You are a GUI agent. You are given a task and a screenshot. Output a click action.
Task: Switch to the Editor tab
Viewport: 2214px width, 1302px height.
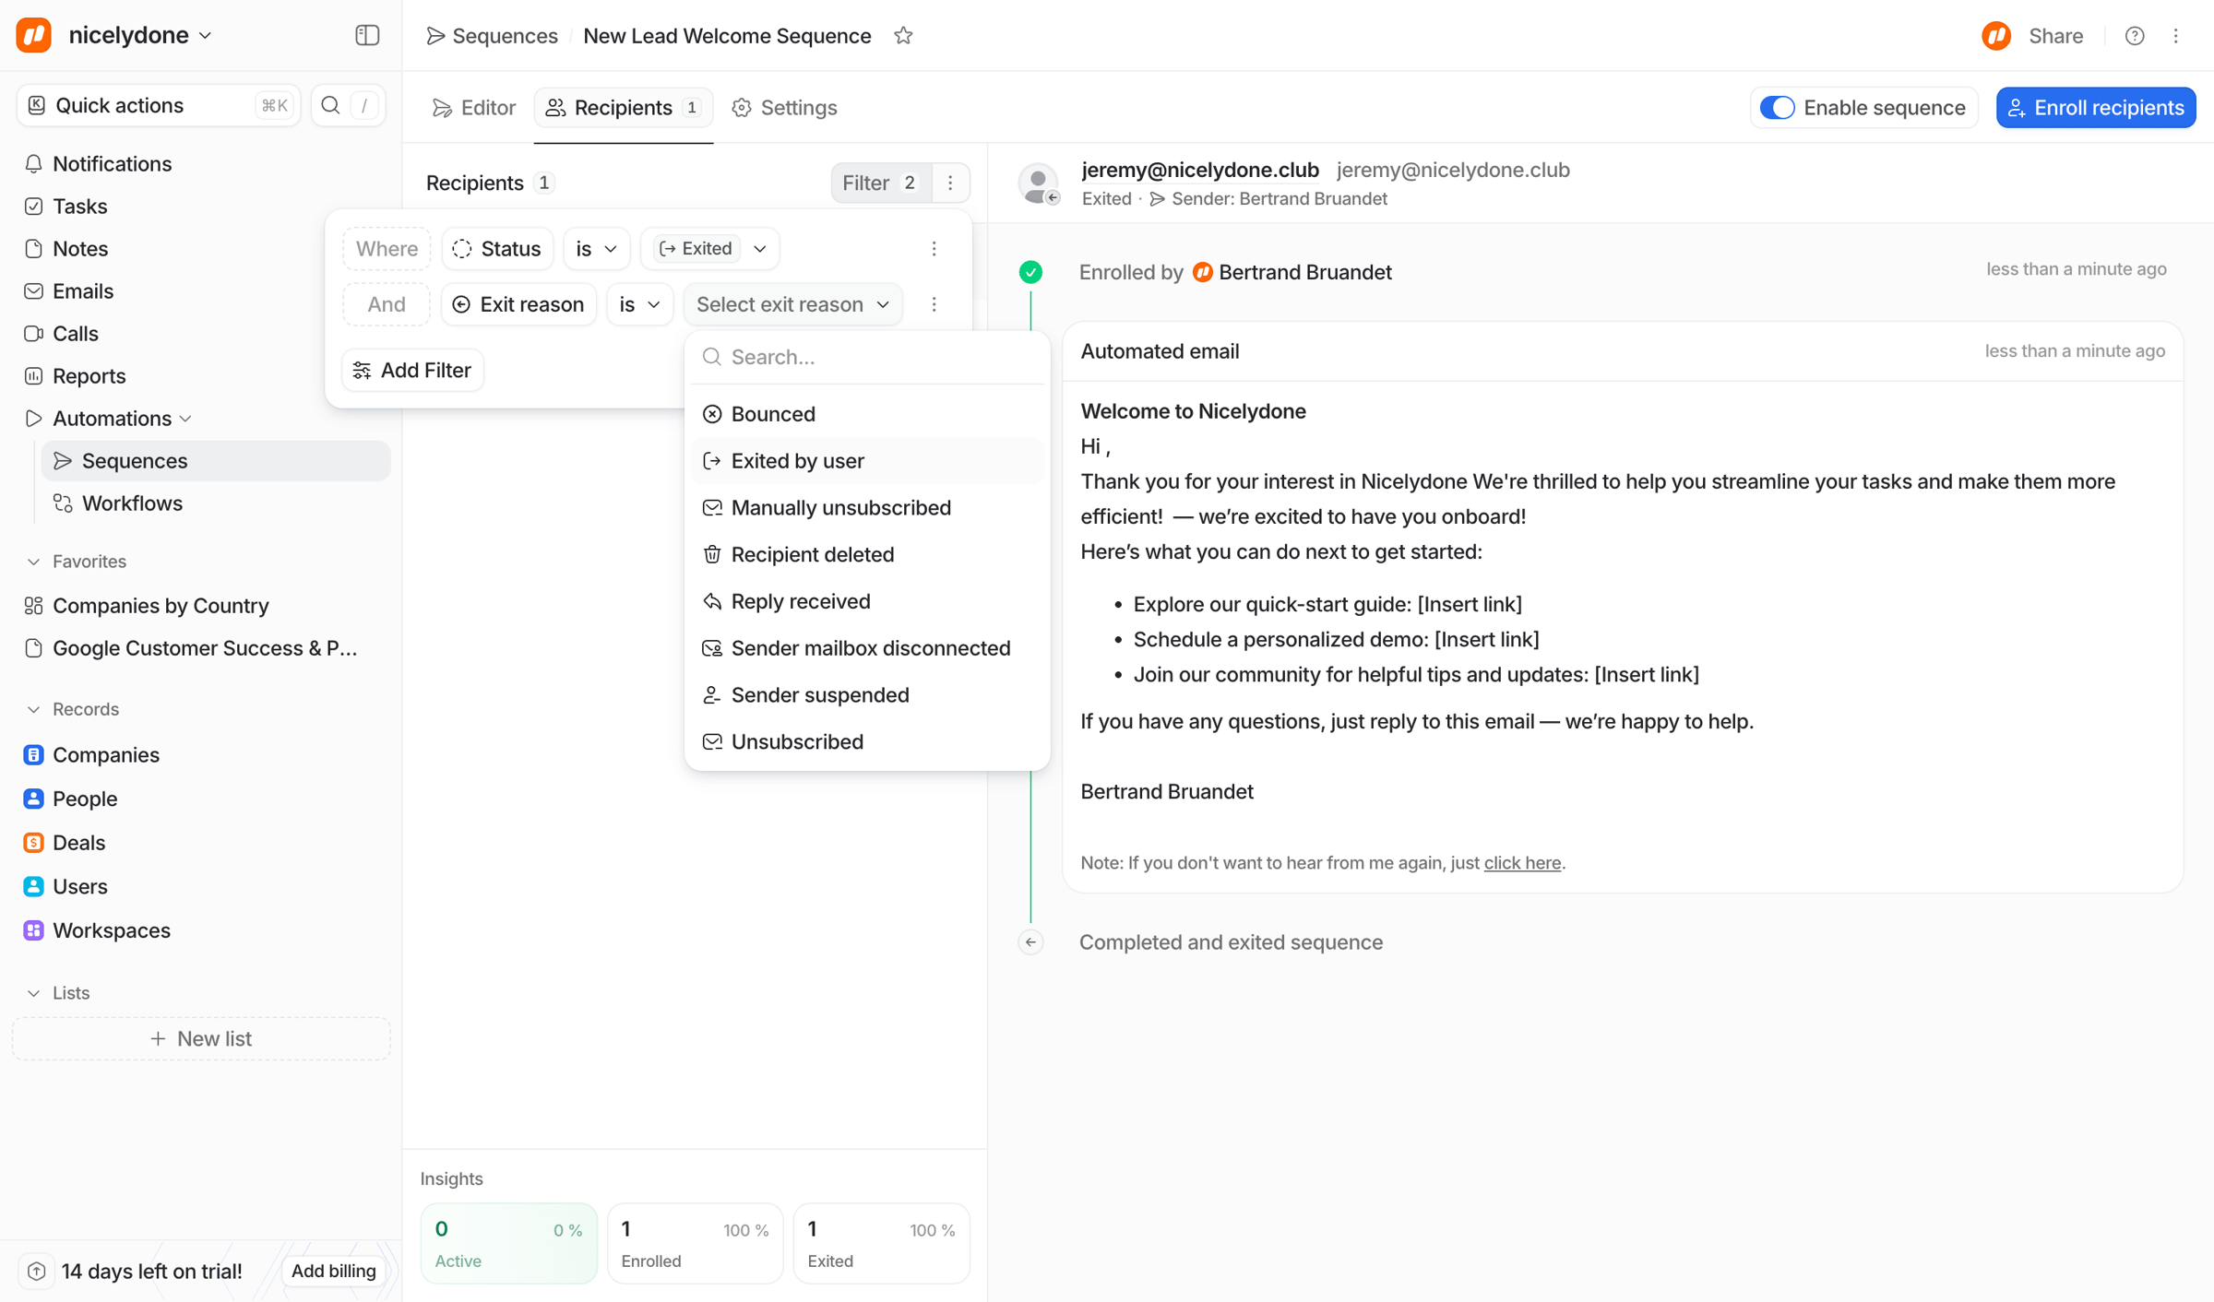click(474, 107)
